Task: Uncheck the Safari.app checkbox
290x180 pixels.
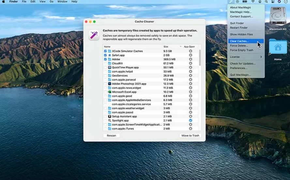Action: pos(105,55)
